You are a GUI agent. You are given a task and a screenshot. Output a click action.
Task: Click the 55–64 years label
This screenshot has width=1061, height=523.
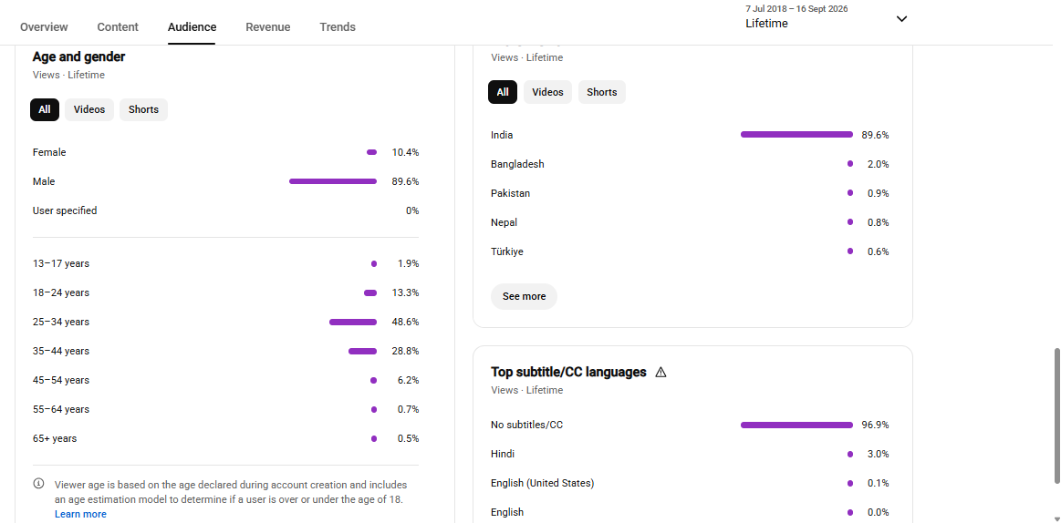(61, 409)
